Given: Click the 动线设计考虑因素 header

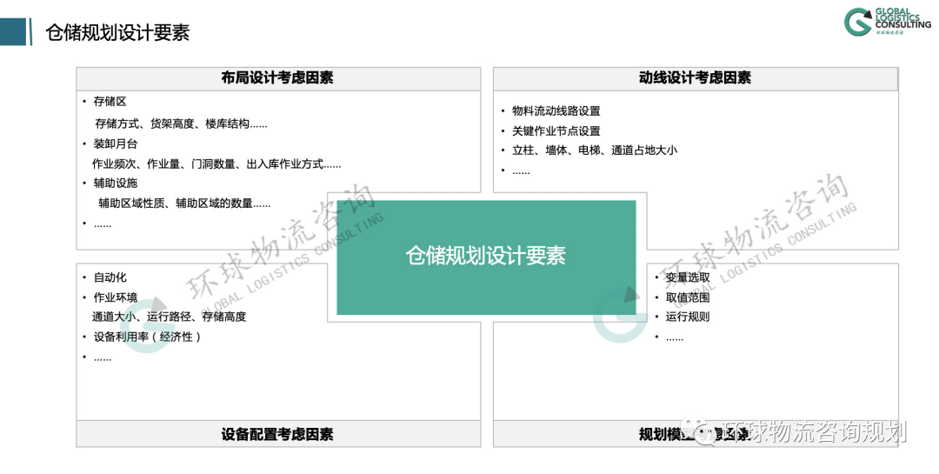Looking at the screenshot, I should point(696,78).
